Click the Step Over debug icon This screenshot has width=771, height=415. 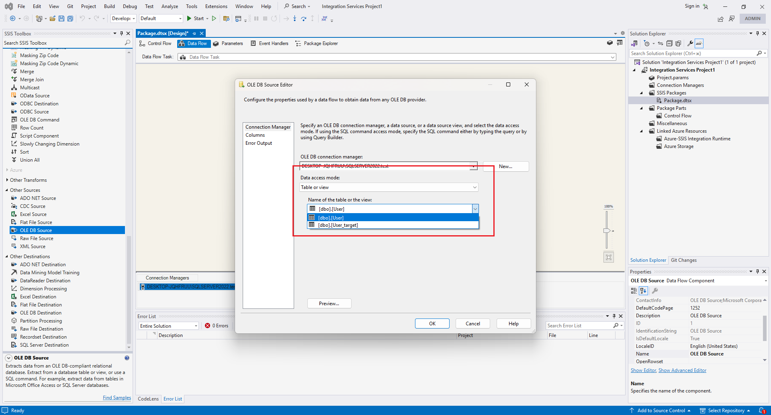304,18
